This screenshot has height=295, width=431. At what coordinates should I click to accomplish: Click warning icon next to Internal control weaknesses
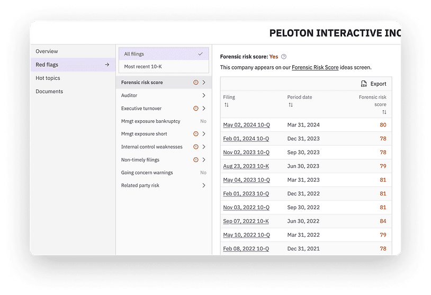click(x=196, y=147)
